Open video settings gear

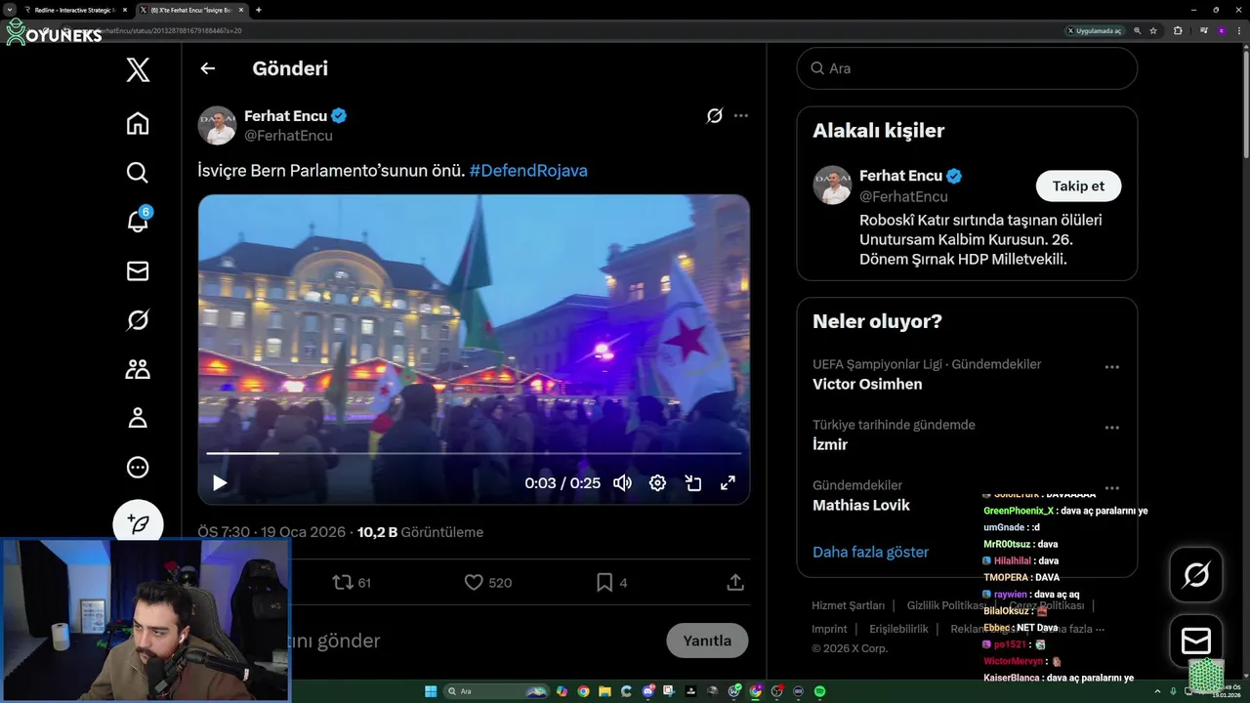click(x=657, y=483)
